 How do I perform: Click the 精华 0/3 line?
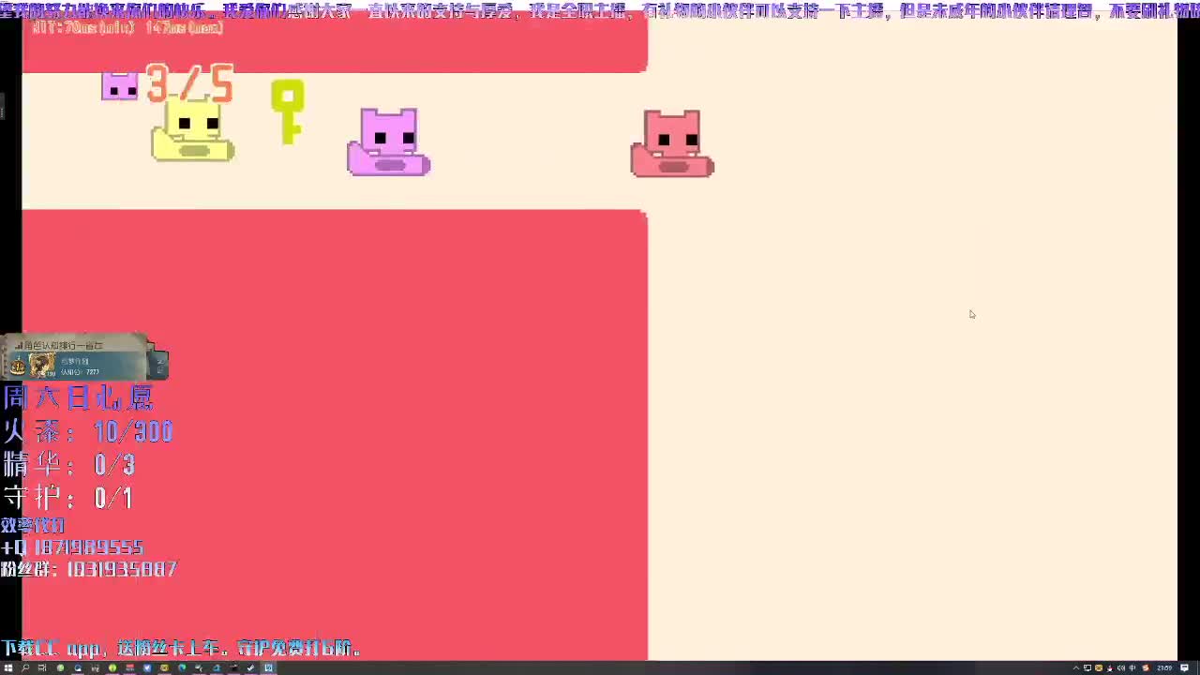tap(69, 465)
